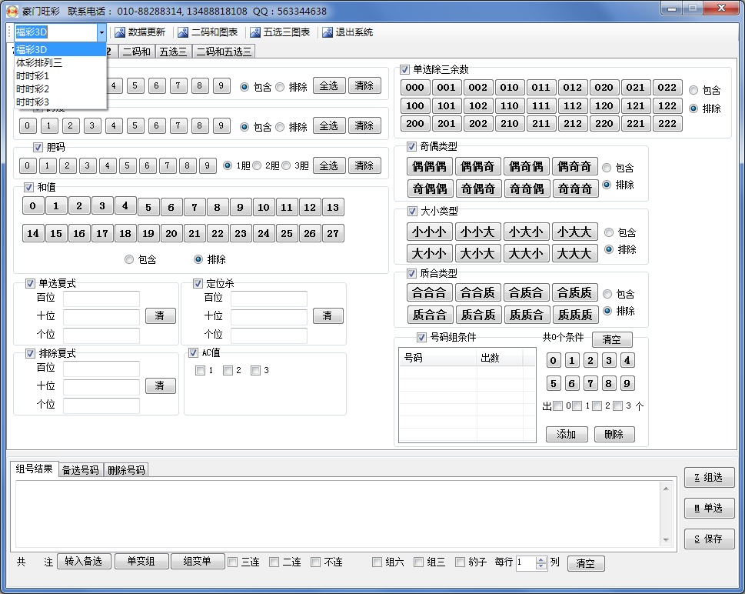Image resolution: width=745 pixels, height=594 pixels.
Task: Collapse the lottery type combo box arrow
Action: point(101,32)
